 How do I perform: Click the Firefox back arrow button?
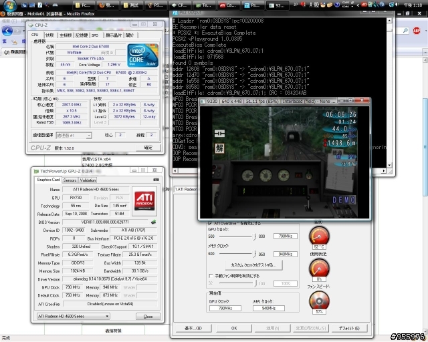(x=7, y=31)
